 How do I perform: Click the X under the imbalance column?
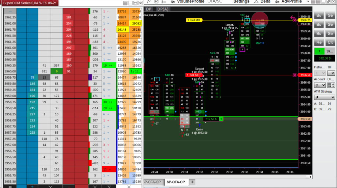(x=109, y=186)
